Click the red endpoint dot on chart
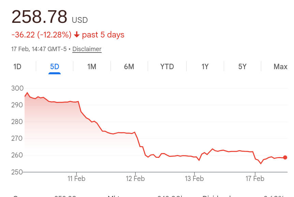 (285, 157)
